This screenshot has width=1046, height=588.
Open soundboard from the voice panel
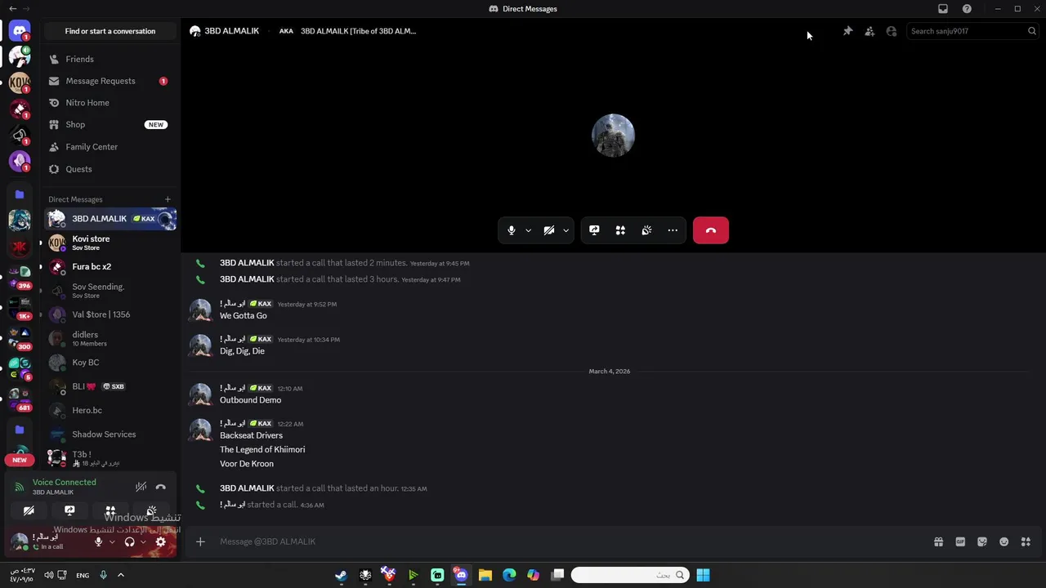tap(151, 511)
